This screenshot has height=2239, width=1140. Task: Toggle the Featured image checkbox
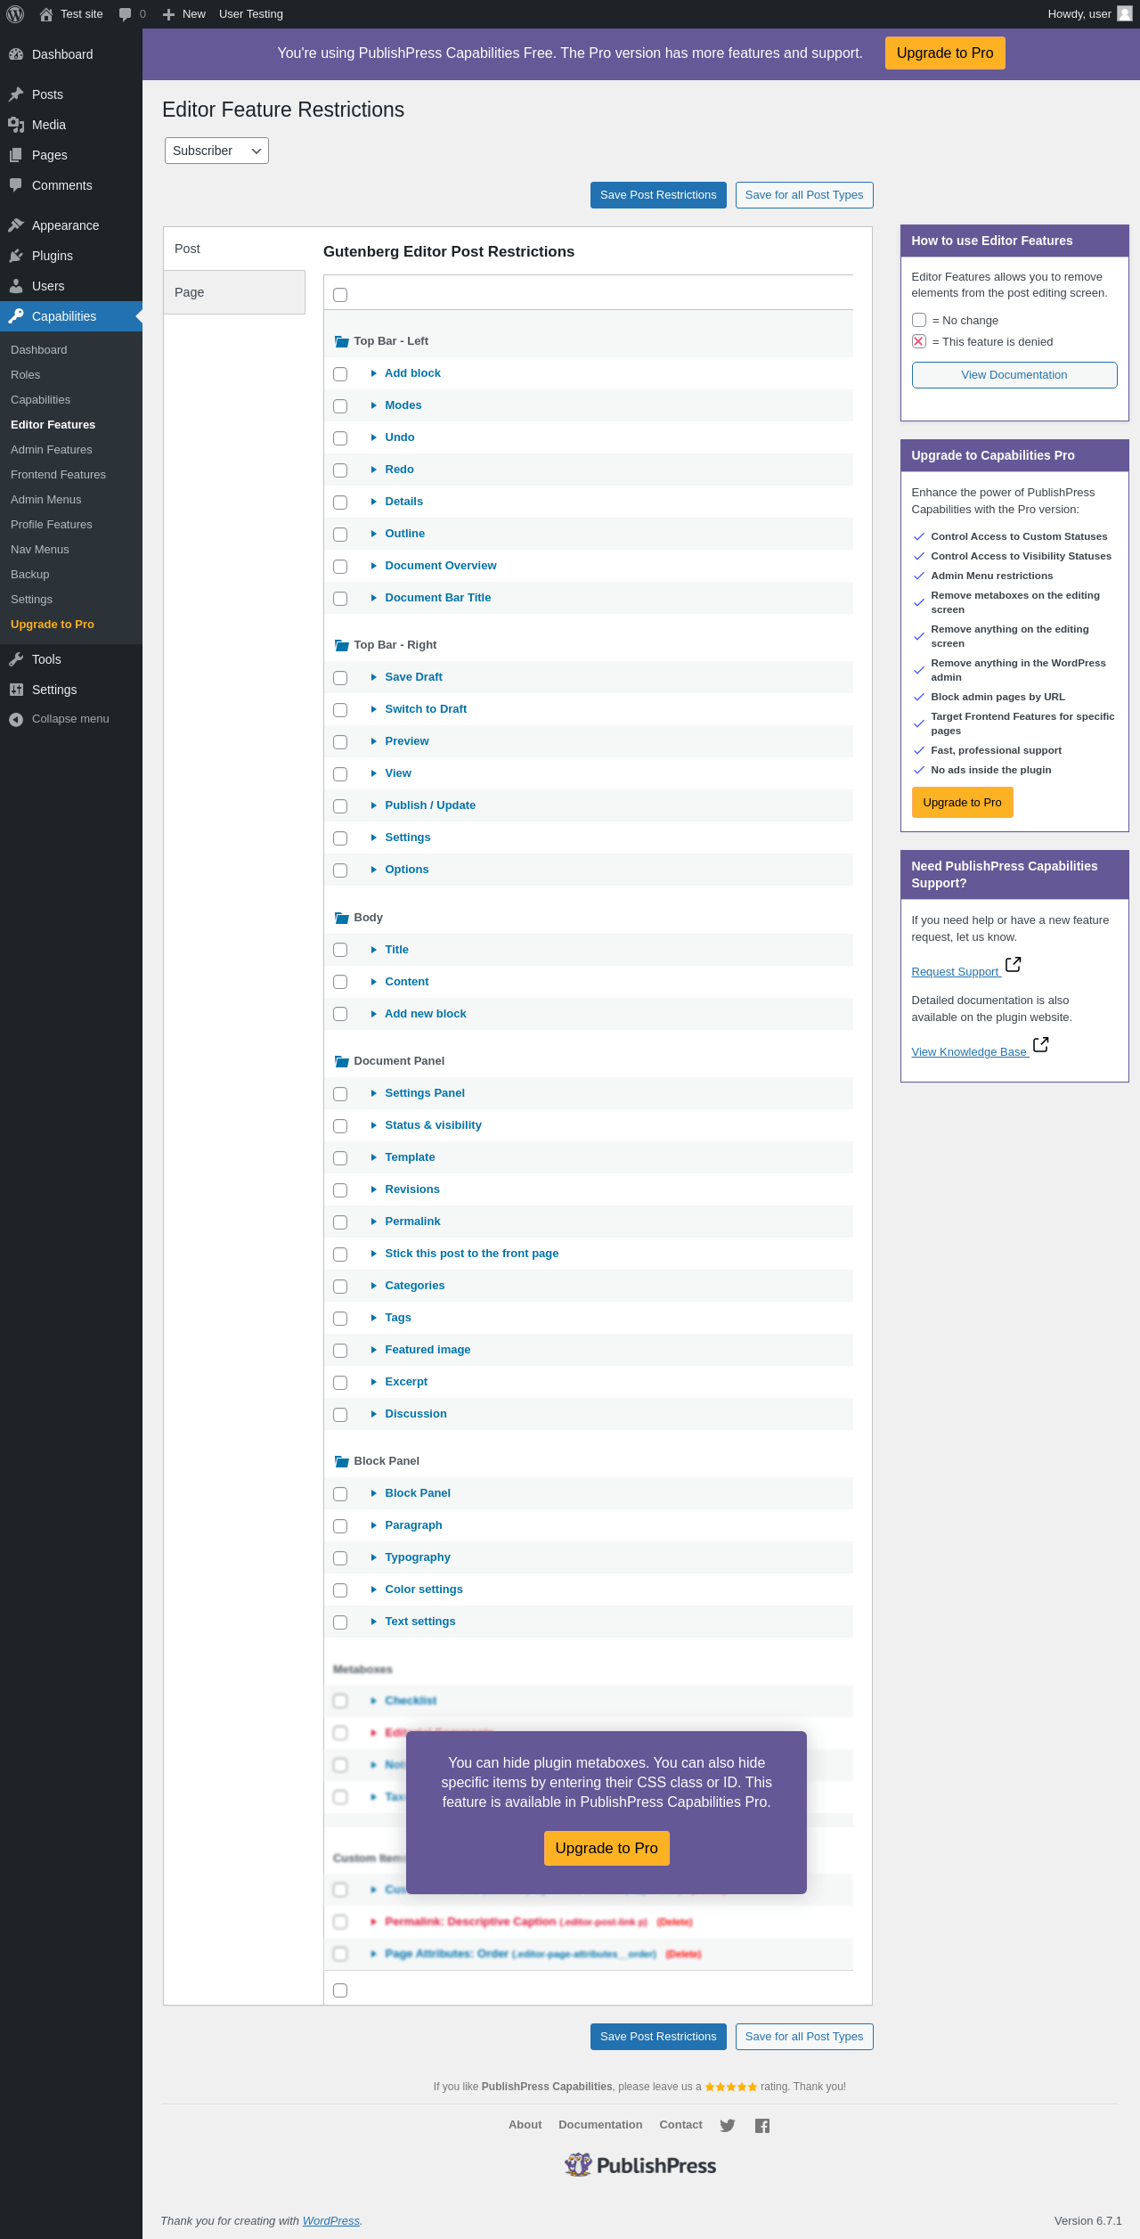coord(340,1351)
